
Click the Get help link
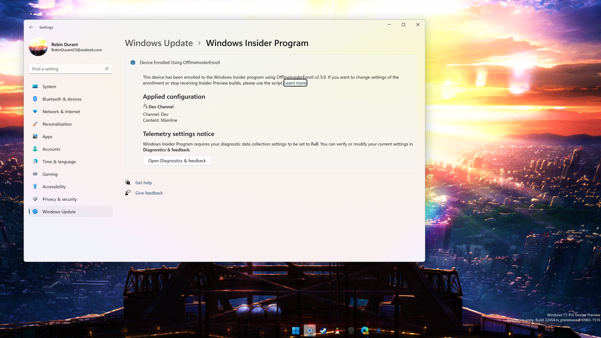pyautogui.click(x=143, y=183)
